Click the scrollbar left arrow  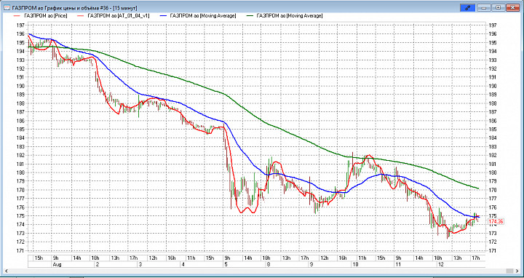pos(6,271)
